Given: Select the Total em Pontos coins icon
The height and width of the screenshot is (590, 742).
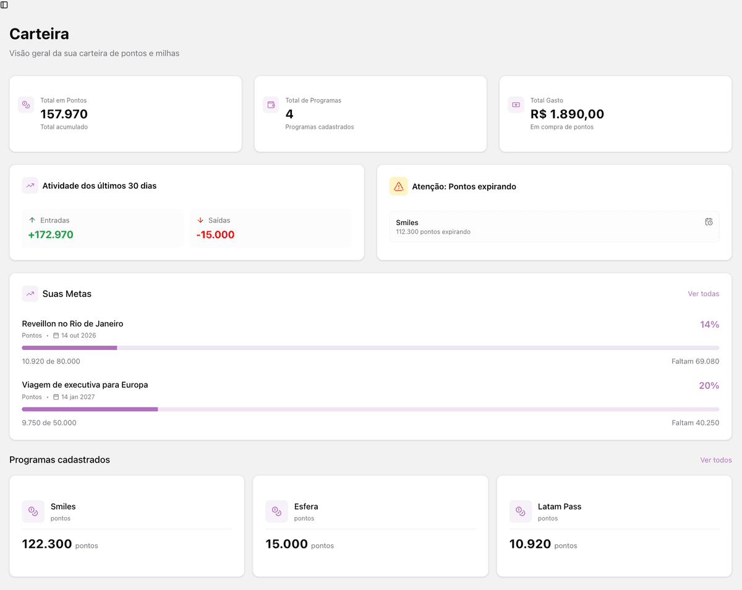Looking at the screenshot, I should click(x=25, y=105).
